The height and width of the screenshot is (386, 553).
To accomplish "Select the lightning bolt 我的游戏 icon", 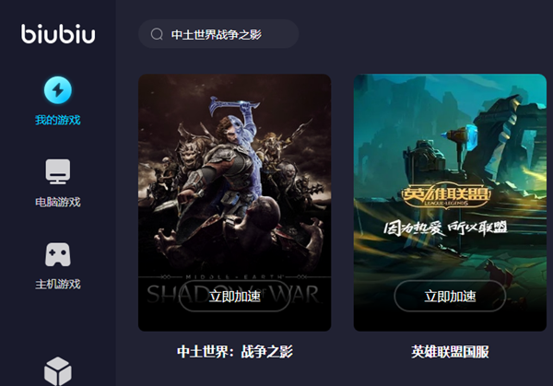I will click(58, 90).
